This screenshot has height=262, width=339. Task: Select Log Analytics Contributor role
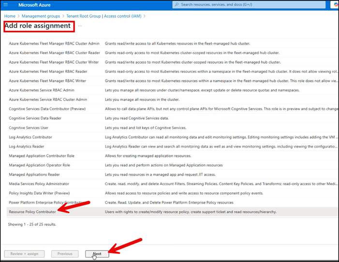(x=30, y=137)
